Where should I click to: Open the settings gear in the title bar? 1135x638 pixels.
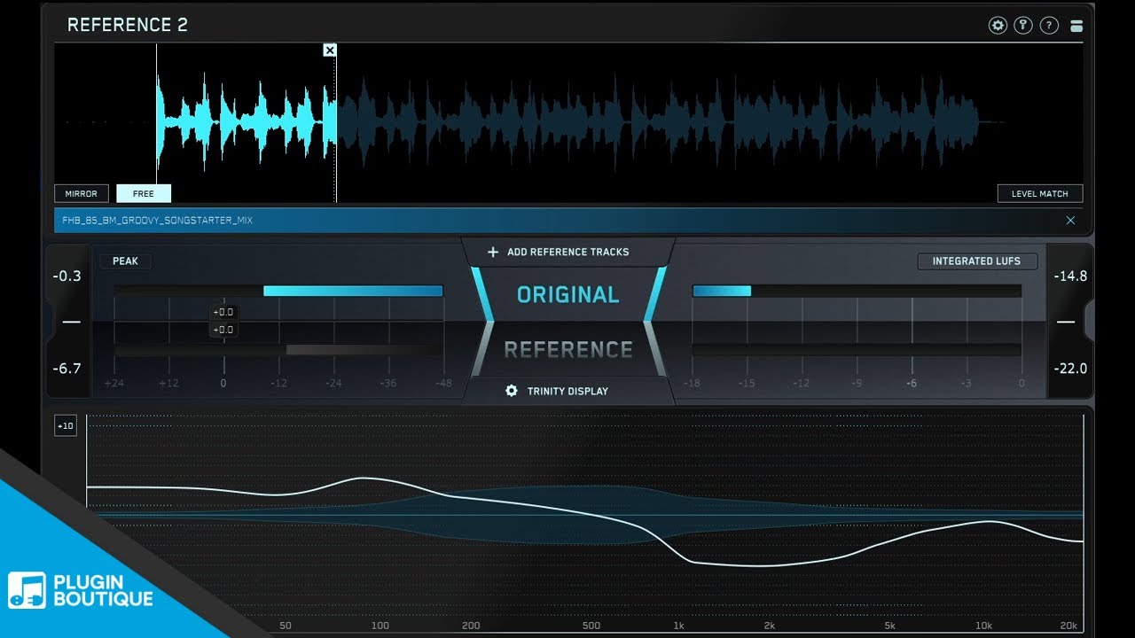[x=998, y=26]
